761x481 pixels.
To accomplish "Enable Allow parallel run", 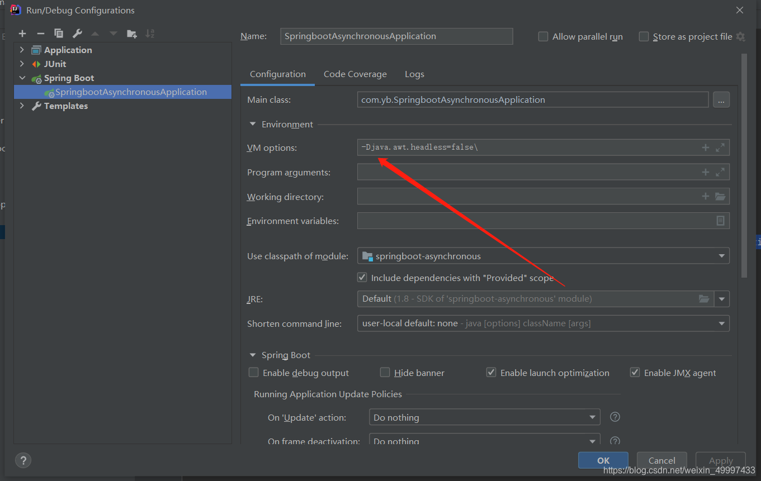I will pyautogui.click(x=543, y=36).
